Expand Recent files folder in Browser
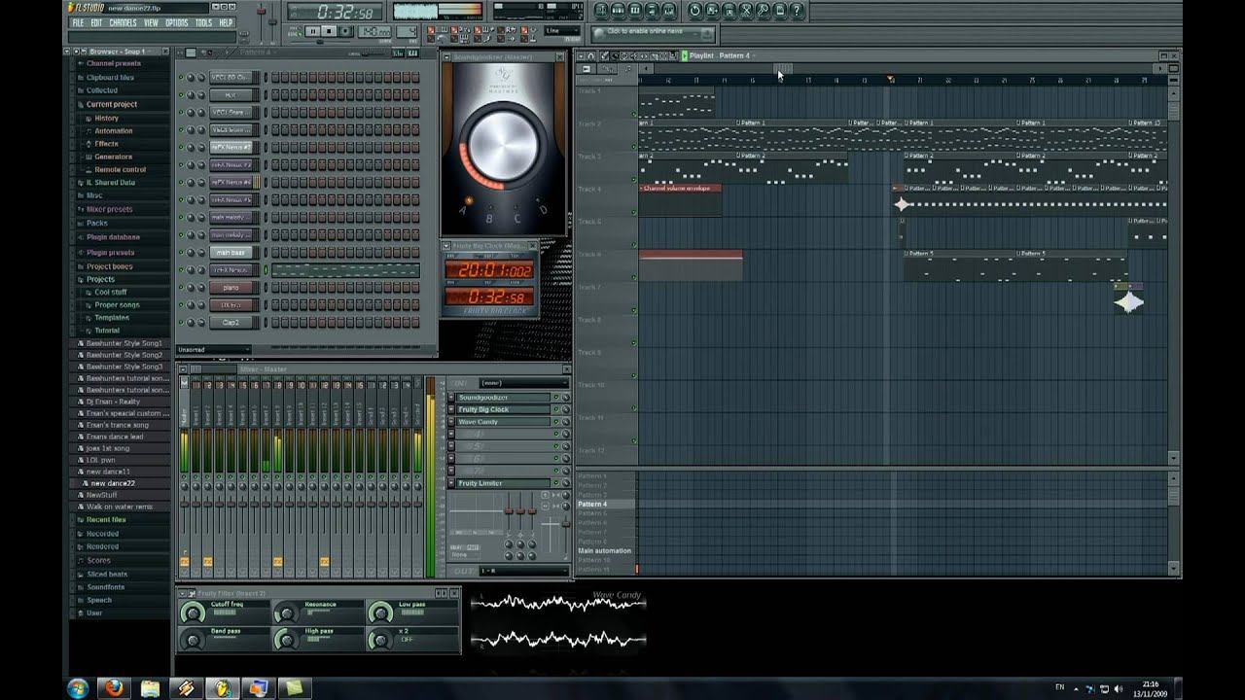Image resolution: width=1245 pixels, height=700 pixels. tap(105, 519)
